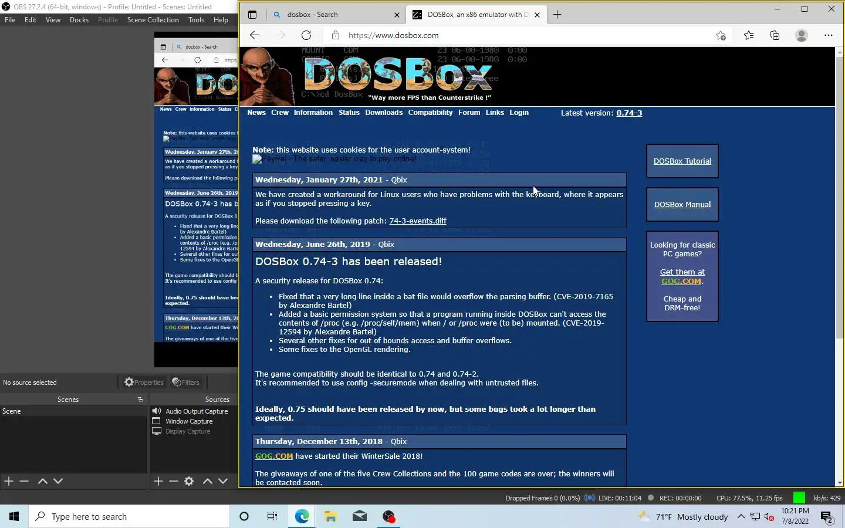Viewport: 845px width, 528px height.
Task: Open the Compatibility page link
Action: (x=430, y=113)
